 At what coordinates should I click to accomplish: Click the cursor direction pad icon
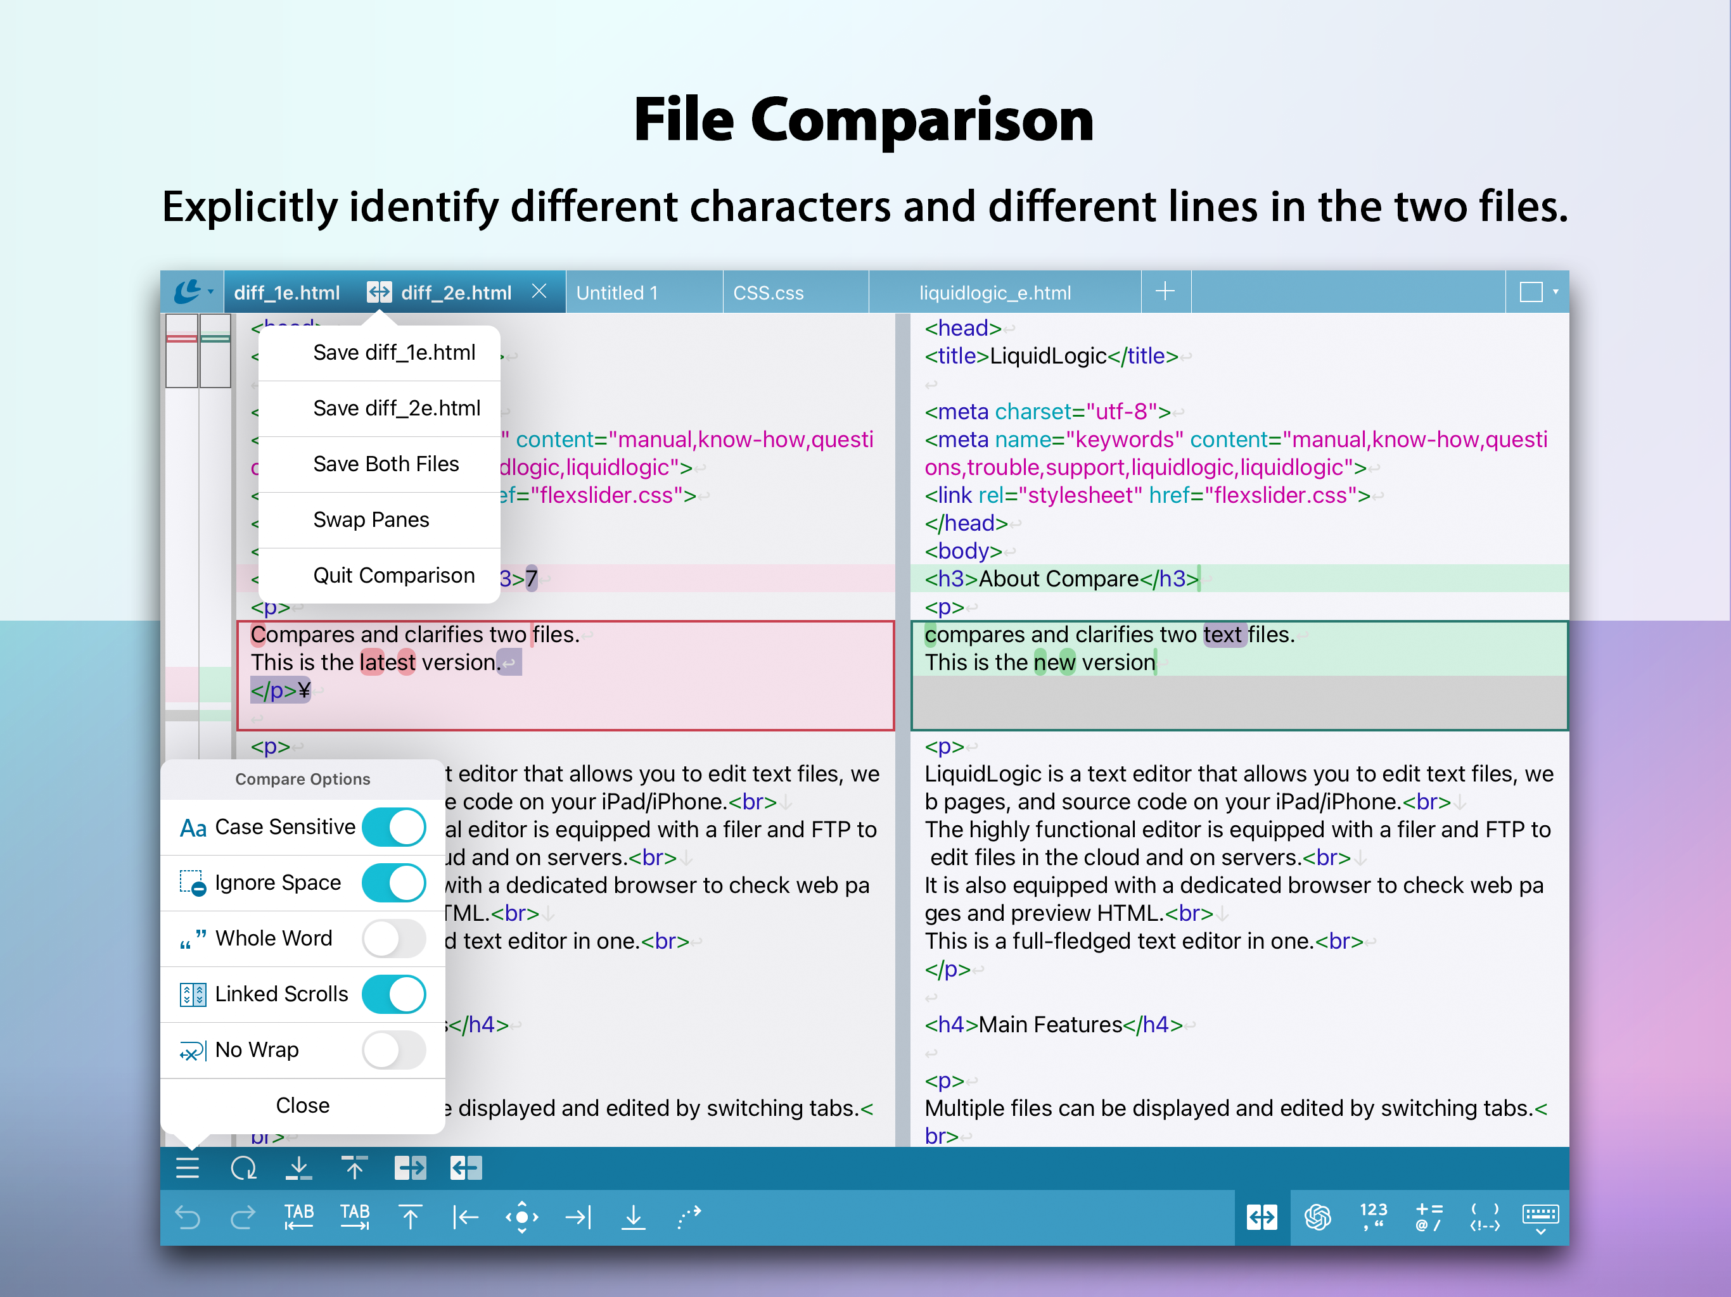tap(522, 1217)
